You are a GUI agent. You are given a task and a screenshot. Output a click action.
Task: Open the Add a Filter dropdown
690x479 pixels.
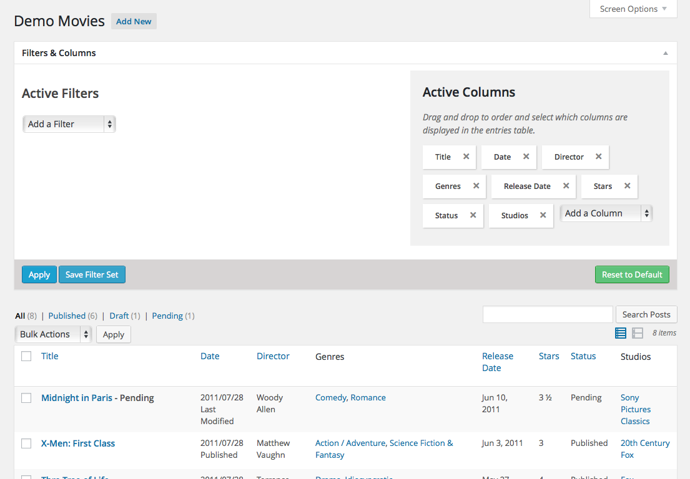tap(69, 124)
